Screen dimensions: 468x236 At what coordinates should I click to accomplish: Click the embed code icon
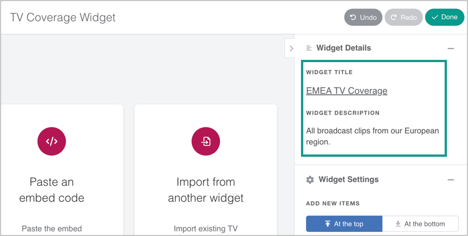(52, 141)
